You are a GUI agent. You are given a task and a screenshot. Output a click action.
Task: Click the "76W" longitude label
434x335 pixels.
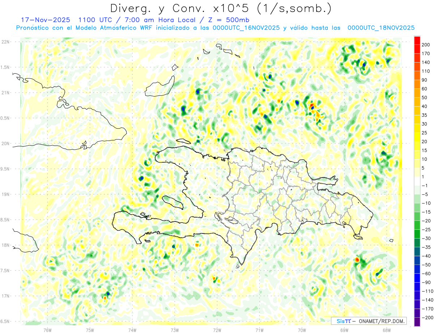click(x=47, y=330)
